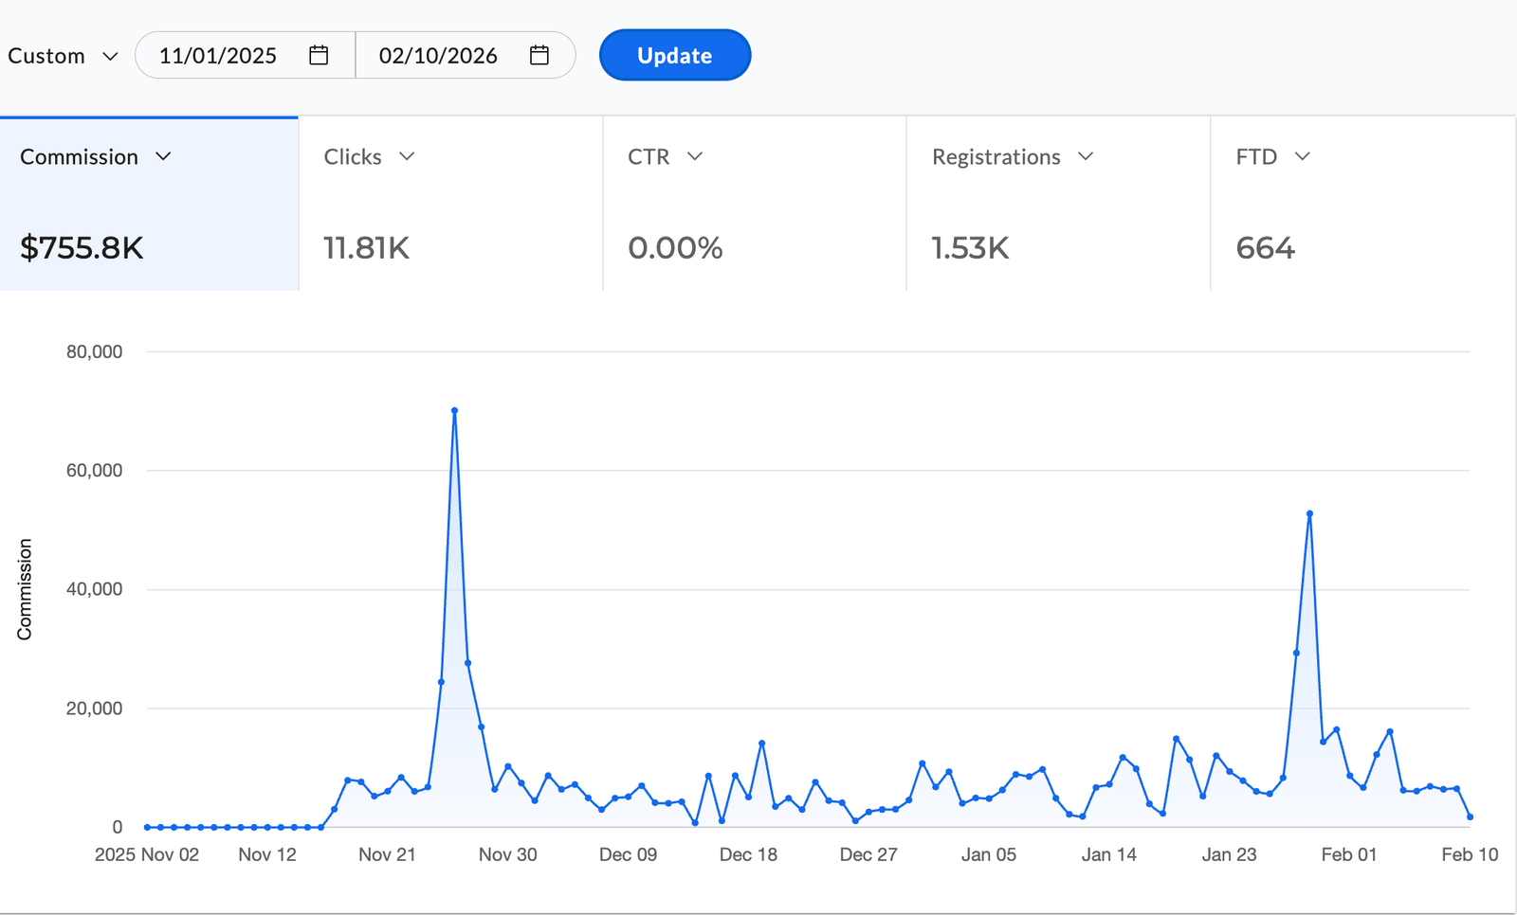
Task: Click the 11.81K clicks value
Action: 366,248
